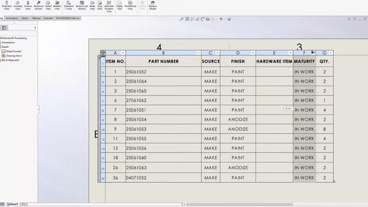The width and height of the screenshot is (368, 207).
Task: Insert a Predefined View
Action: (130, 5)
